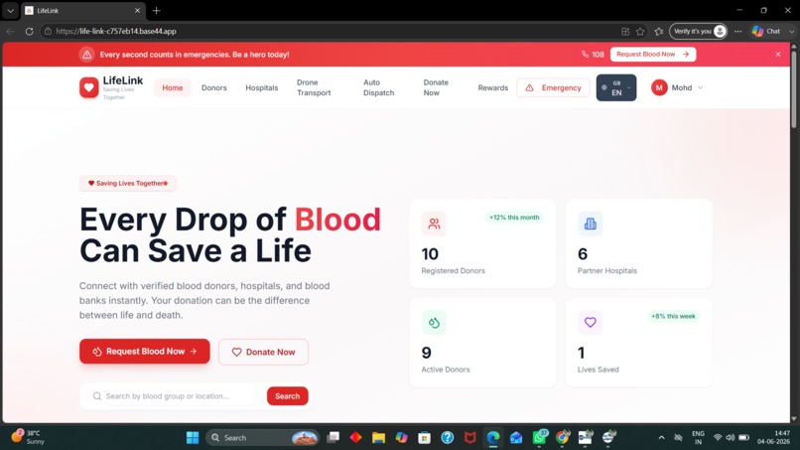Navigate to Auto Dispatch

[378, 87]
